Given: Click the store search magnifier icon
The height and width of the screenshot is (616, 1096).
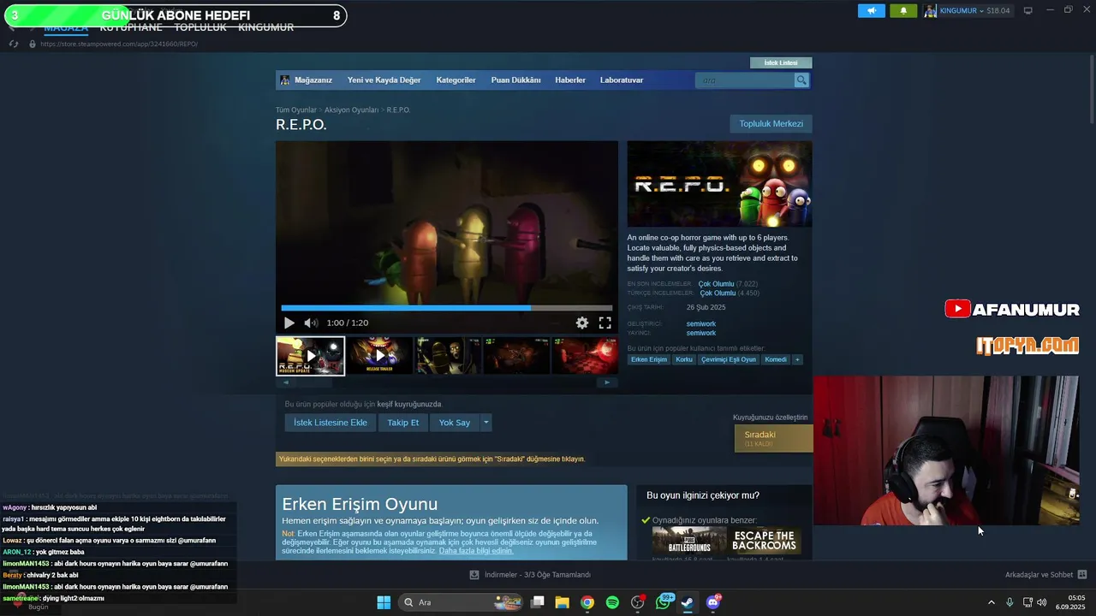Looking at the screenshot, I should 801,80.
